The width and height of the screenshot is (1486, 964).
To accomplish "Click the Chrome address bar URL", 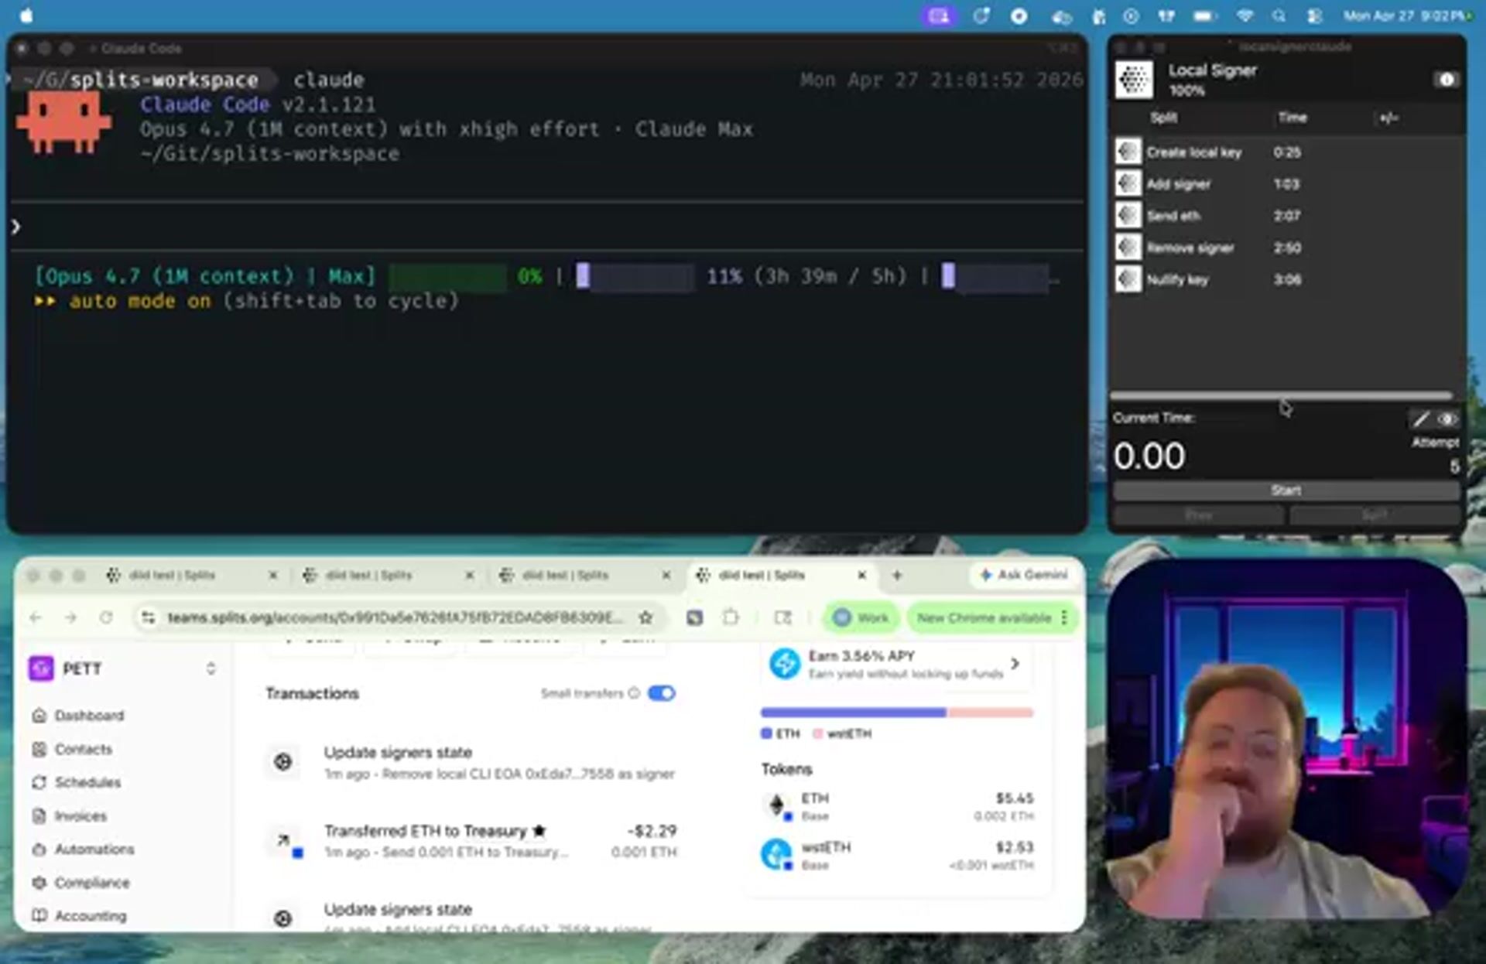I will 395,617.
